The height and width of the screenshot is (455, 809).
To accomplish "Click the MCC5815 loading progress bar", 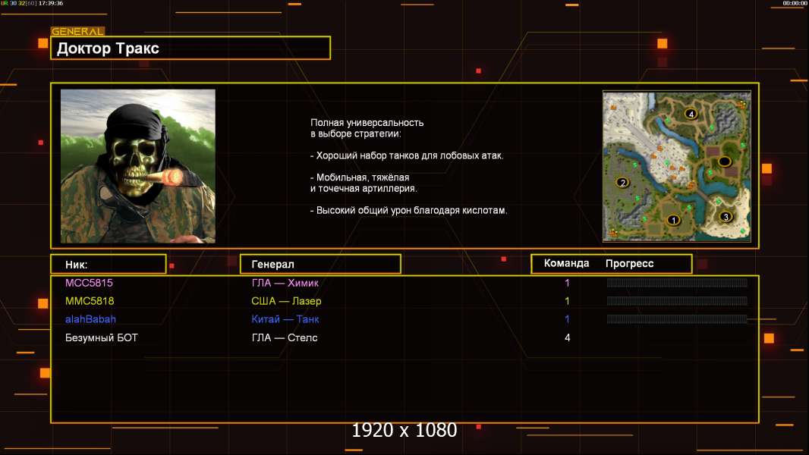I will click(x=677, y=283).
